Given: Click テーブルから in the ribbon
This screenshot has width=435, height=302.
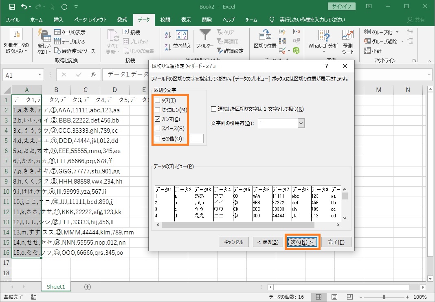Looking at the screenshot, I should [70, 42].
